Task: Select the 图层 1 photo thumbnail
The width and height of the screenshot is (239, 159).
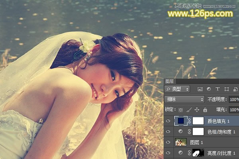Action: [x=181, y=142]
